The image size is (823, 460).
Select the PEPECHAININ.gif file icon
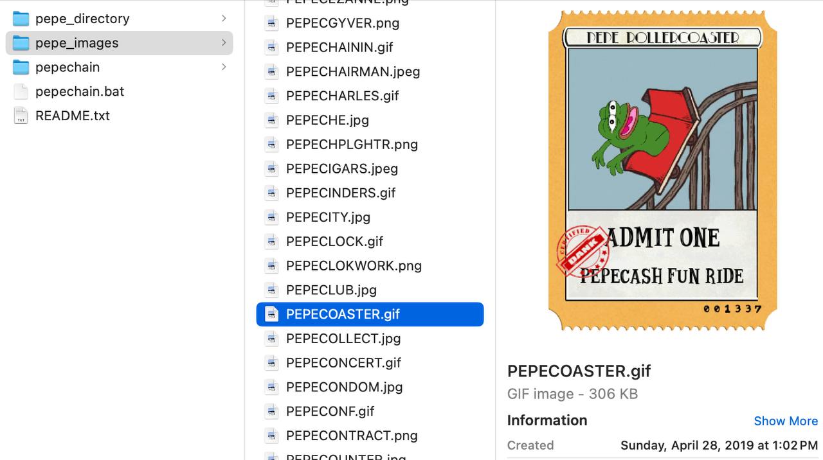click(x=272, y=48)
